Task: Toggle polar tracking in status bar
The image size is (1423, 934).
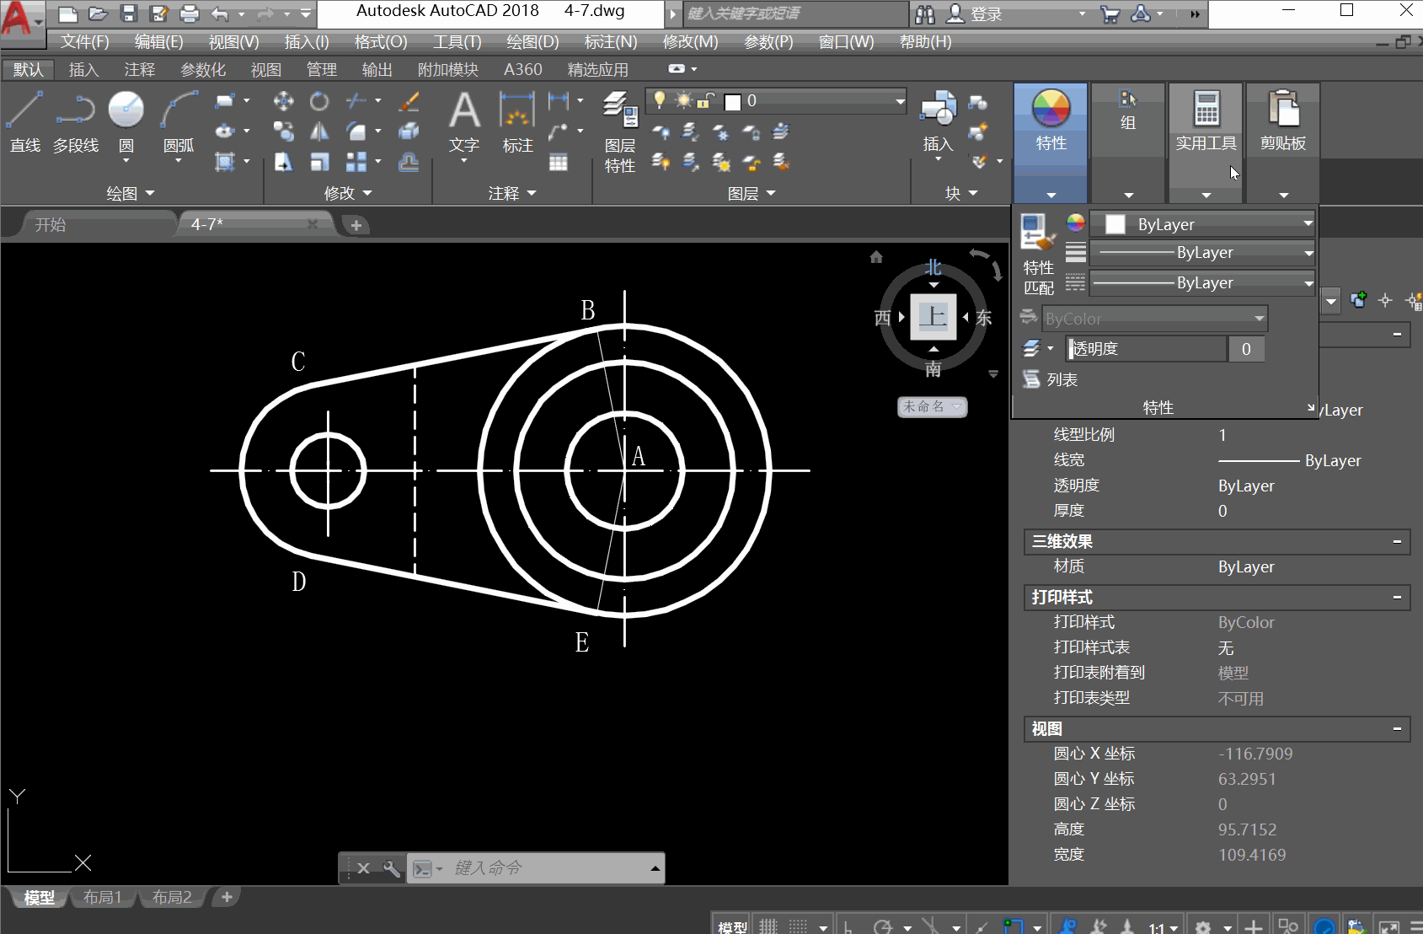Action: (883, 927)
